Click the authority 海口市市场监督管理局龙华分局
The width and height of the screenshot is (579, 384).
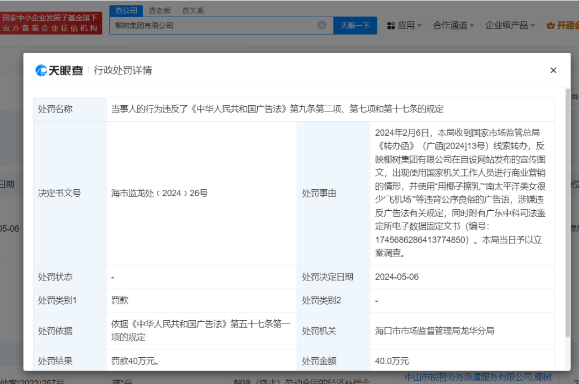434,331
